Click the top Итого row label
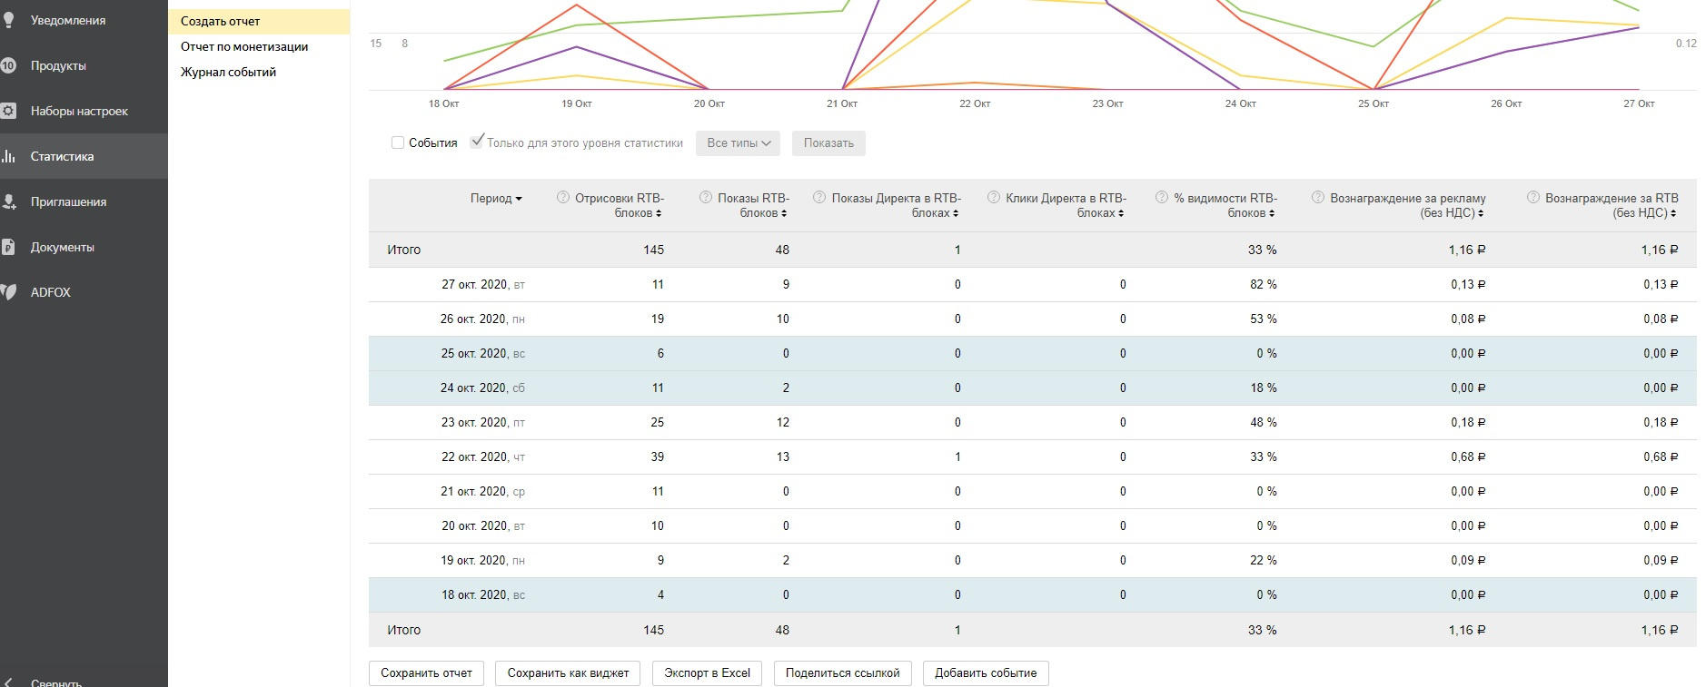The height and width of the screenshot is (687, 1706). [x=404, y=250]
